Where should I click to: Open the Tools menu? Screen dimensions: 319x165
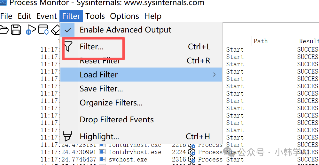click(95, 16)
